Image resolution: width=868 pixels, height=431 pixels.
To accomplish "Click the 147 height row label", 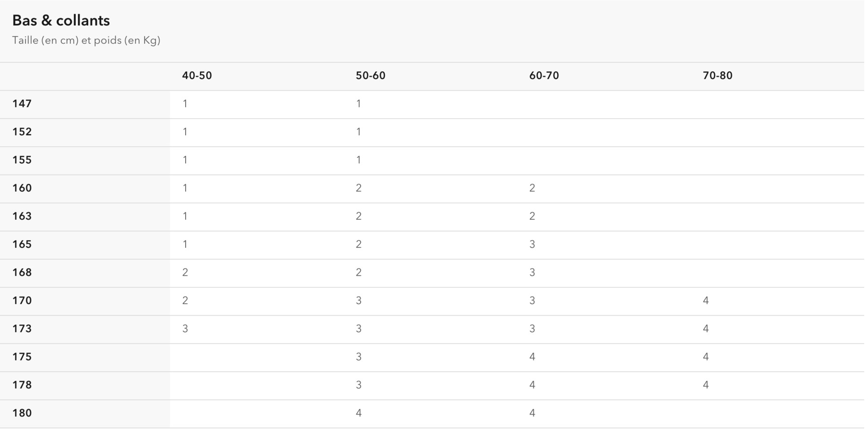I will (x=22, y=104).
